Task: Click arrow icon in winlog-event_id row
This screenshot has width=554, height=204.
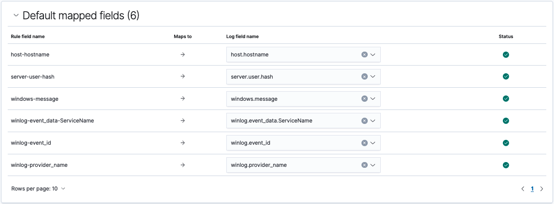Action: click(183, 143)
